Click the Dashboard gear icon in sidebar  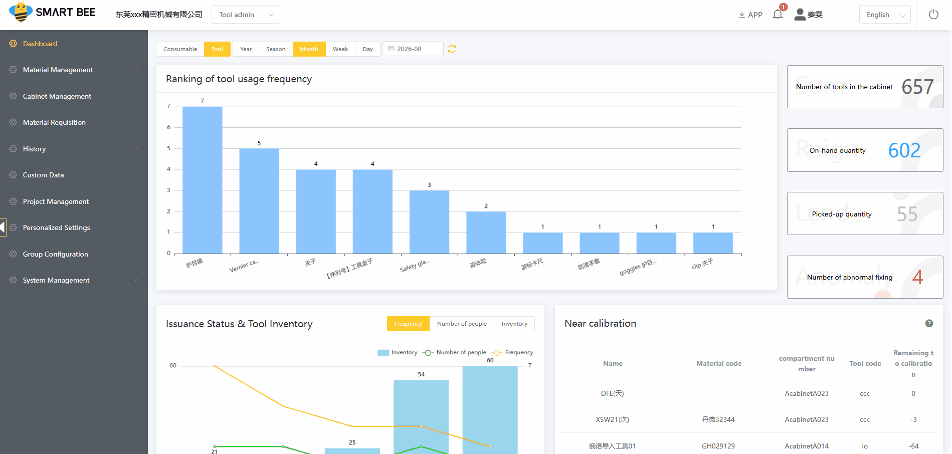(13, 44)
